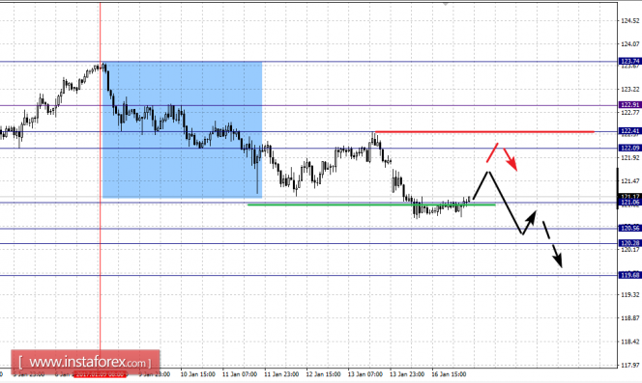Select the 122.41 price level label
The width and height of the screenshot is (642, 383).
click(x=629, y=131)
